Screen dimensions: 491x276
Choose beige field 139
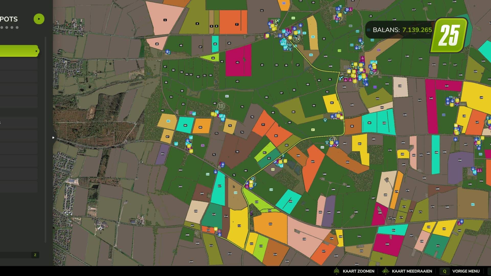coord(400,87)
